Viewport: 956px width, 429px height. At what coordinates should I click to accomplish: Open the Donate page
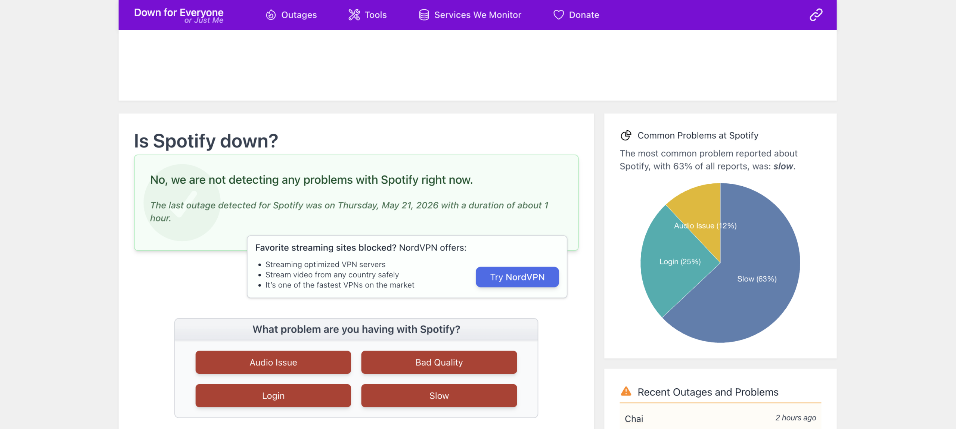coord(576,15)
